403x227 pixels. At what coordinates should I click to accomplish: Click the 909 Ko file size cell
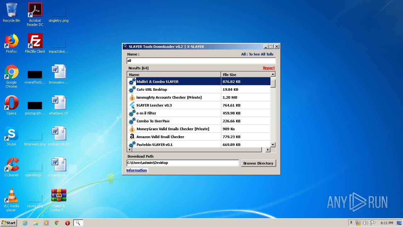(x=246, y=129)
